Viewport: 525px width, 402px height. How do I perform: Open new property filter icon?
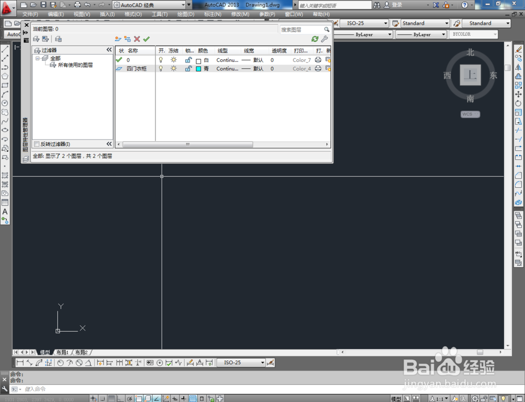tap(36, 39)
